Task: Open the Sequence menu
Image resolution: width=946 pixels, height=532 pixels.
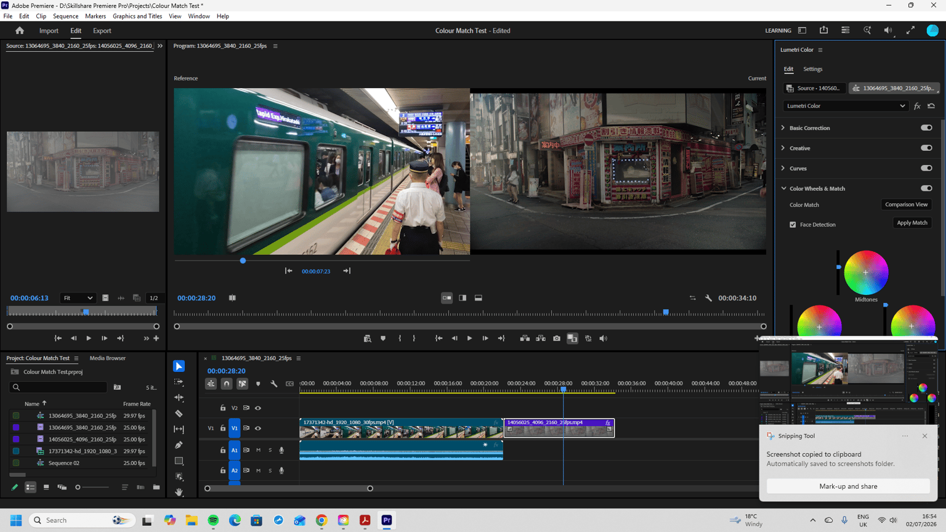Action: 65,17
